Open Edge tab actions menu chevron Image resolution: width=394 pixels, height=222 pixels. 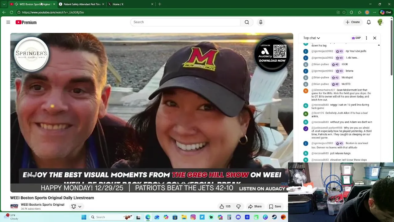[4, 4]
